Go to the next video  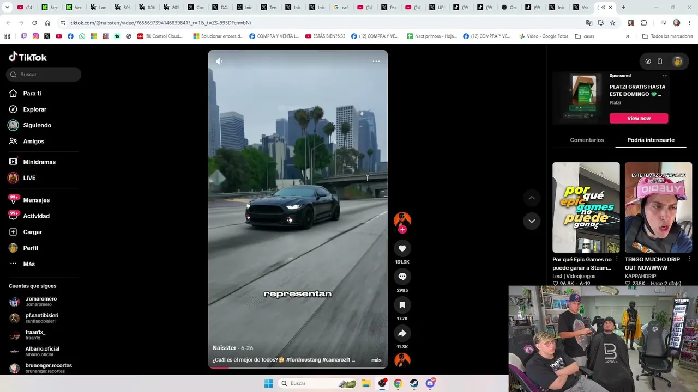[532, 220]
